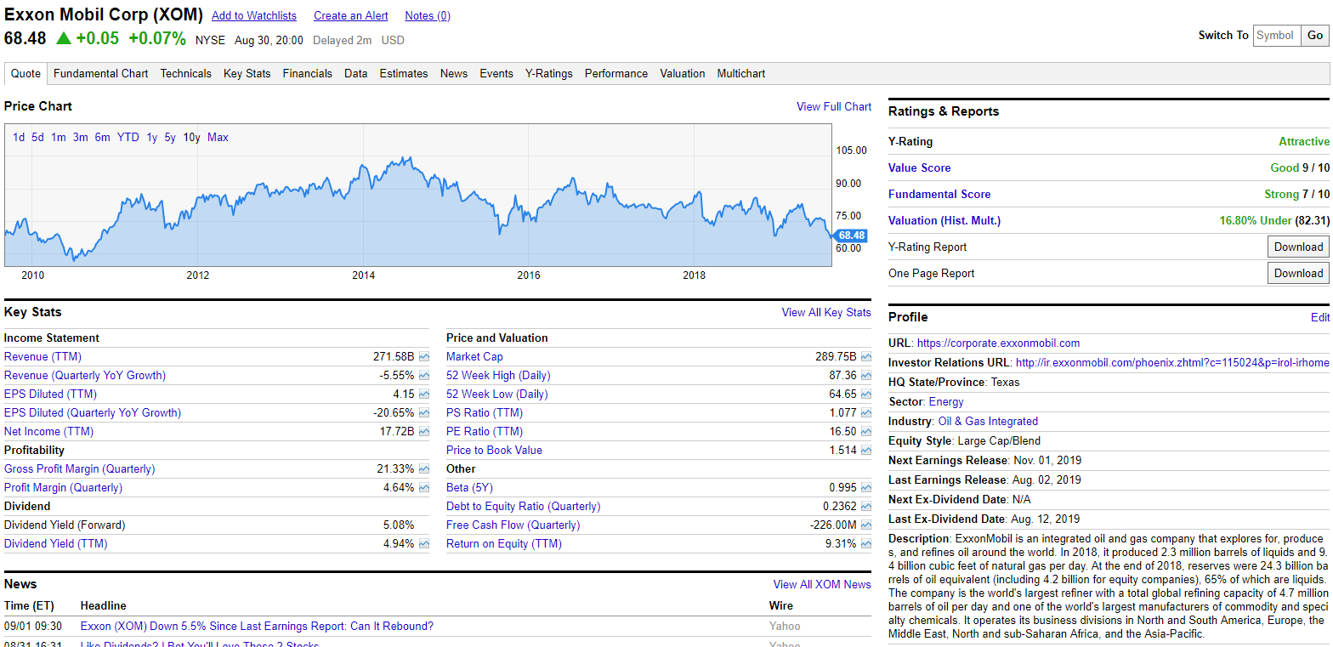Open chart icon beside Revenue (TTM) value
1333x647 pixels.
[x=424, y=357]
